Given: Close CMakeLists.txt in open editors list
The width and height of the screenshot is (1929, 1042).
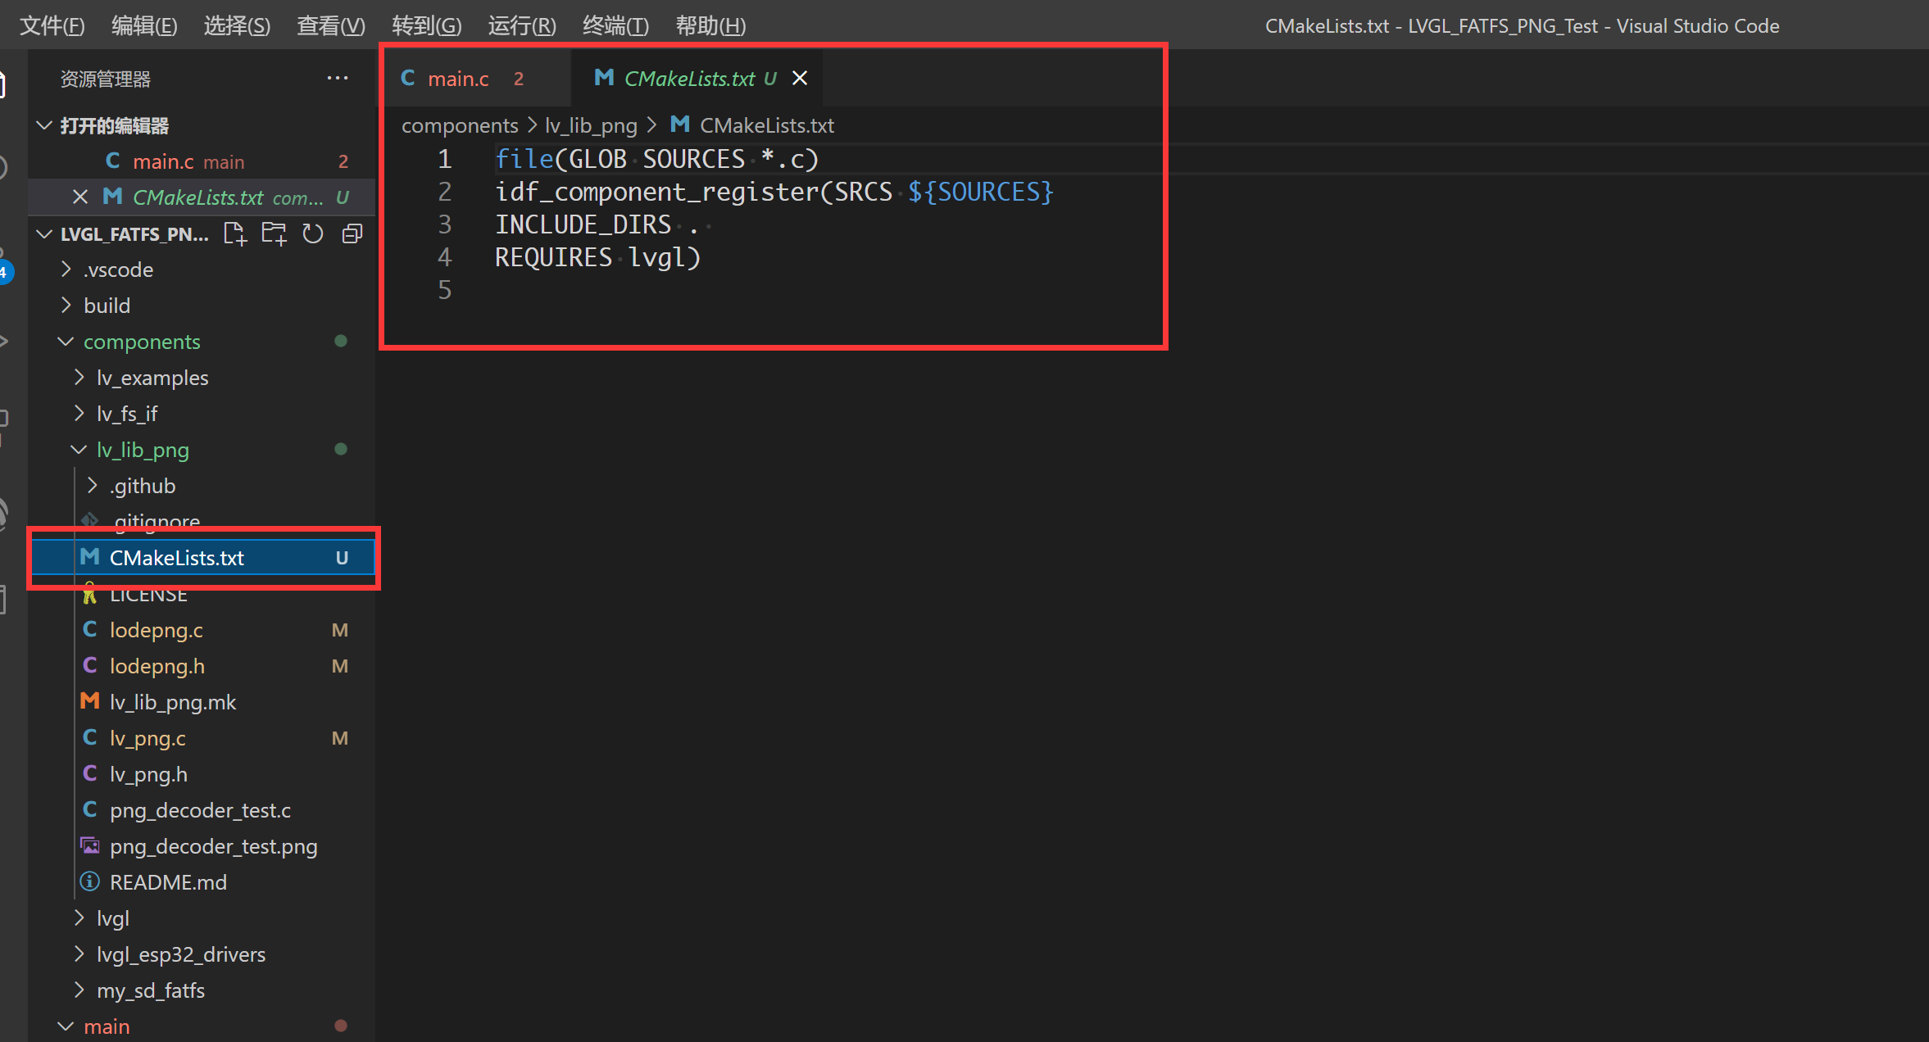Looking at the screenshot, I should tap(79, 197).
